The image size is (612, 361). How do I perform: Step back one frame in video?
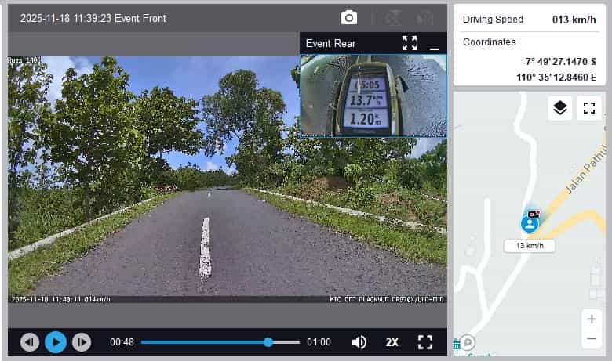(30, 342)
